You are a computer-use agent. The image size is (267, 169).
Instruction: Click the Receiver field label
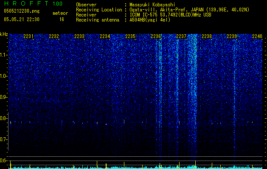tap(86, 15)
